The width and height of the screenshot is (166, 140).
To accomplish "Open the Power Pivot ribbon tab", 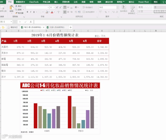I will point(143,2).
